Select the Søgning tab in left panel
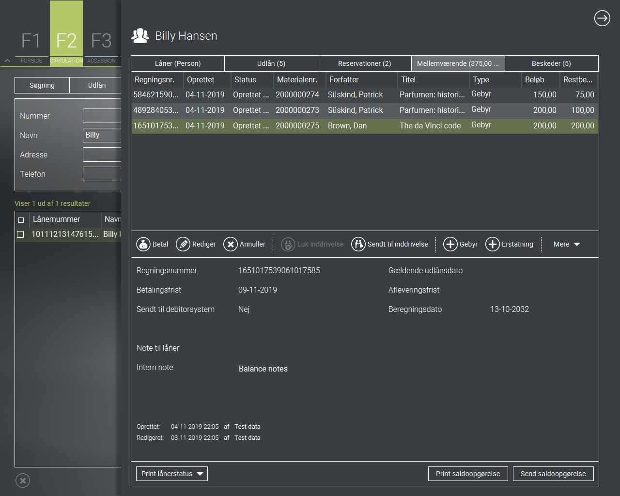Image resolution: width=620 pixels, height=496 pixels. point(42,85)
